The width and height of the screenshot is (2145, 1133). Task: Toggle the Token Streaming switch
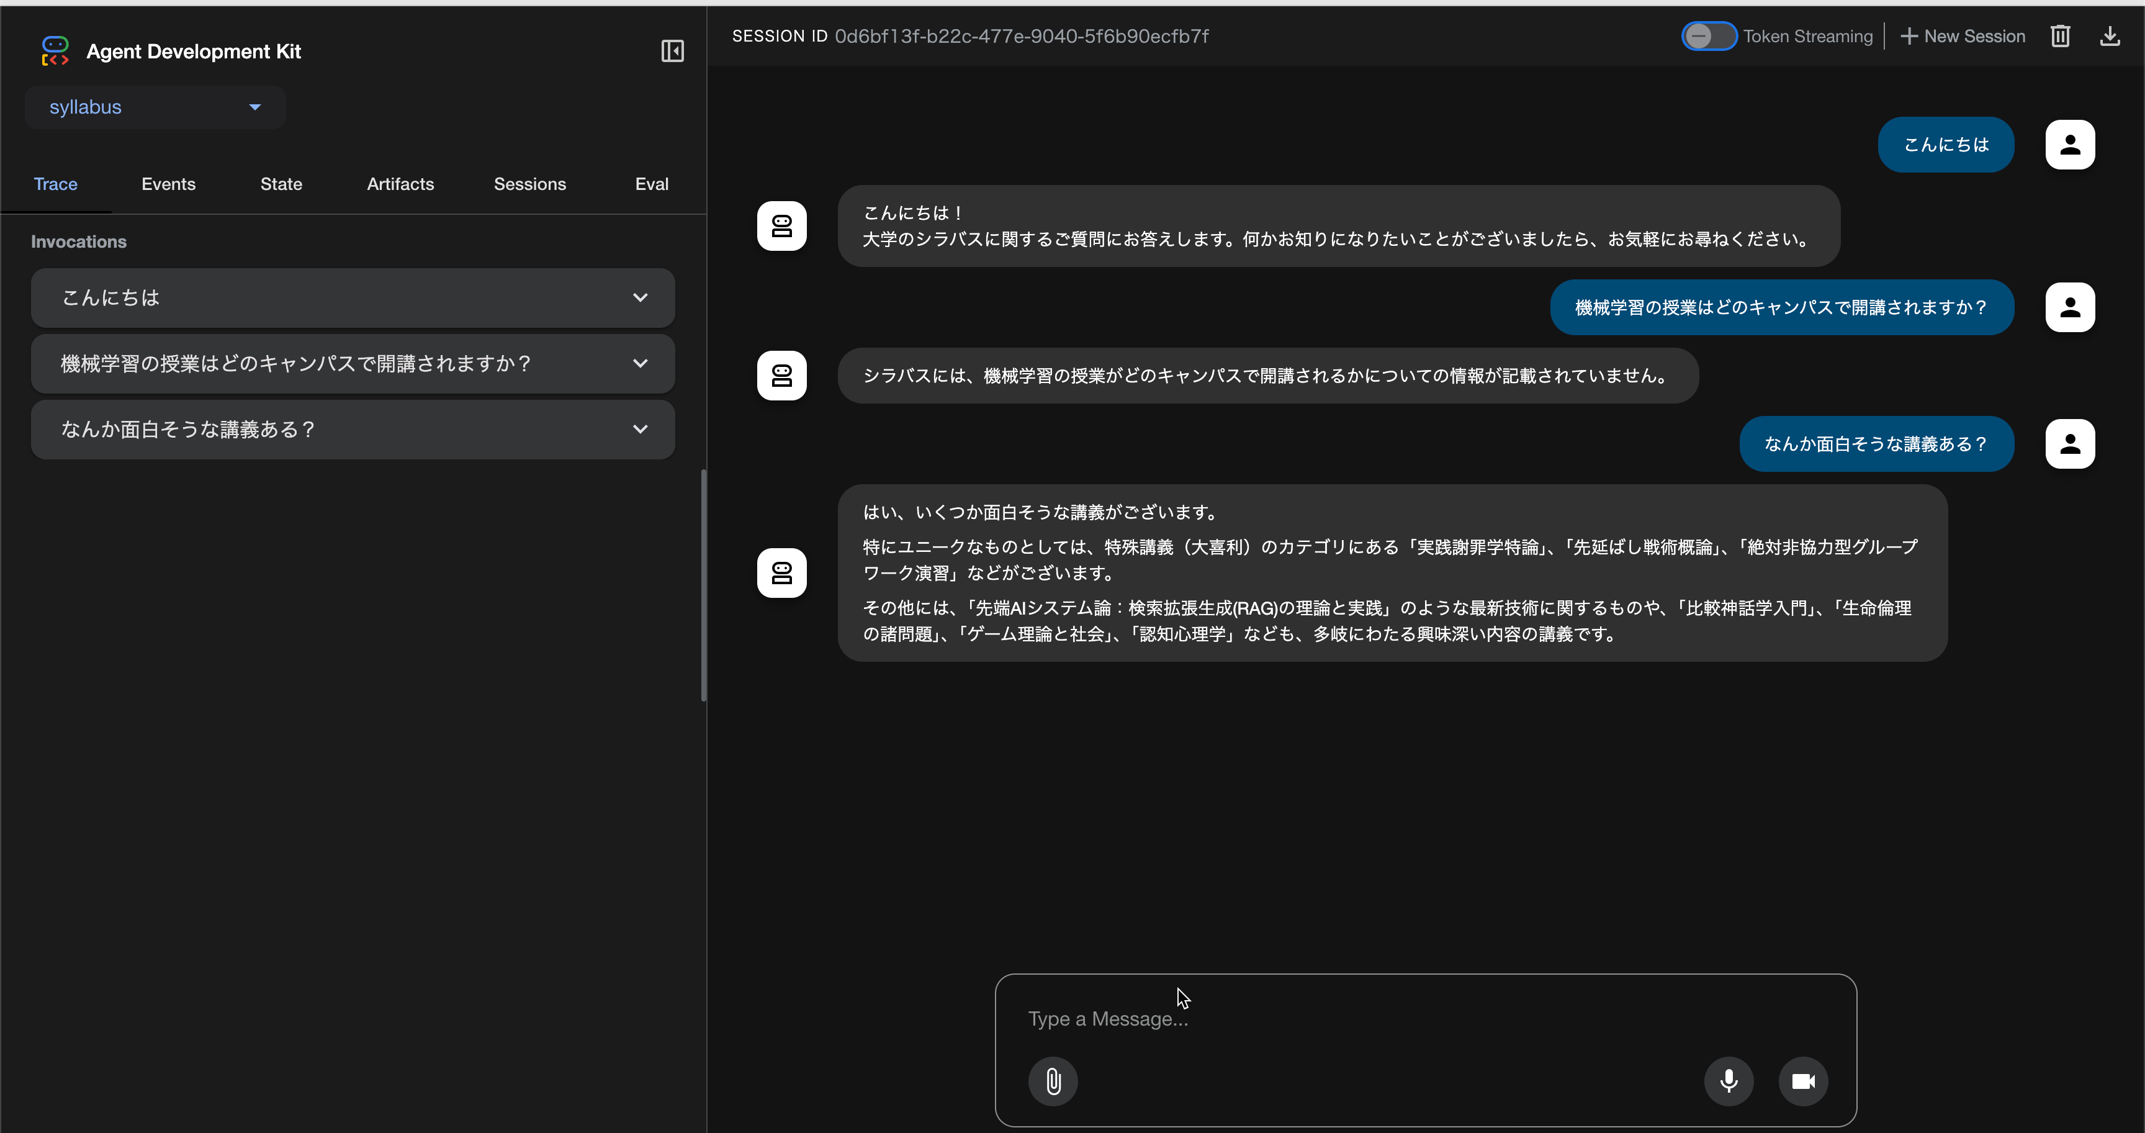[1708, 36]
